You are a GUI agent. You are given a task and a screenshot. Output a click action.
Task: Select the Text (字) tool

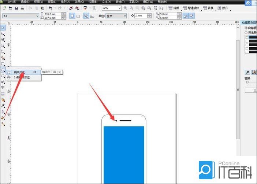pyautogui.click(x=3, y=88)
